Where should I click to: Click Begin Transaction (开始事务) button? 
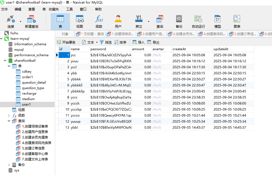[x=66, y=42]
